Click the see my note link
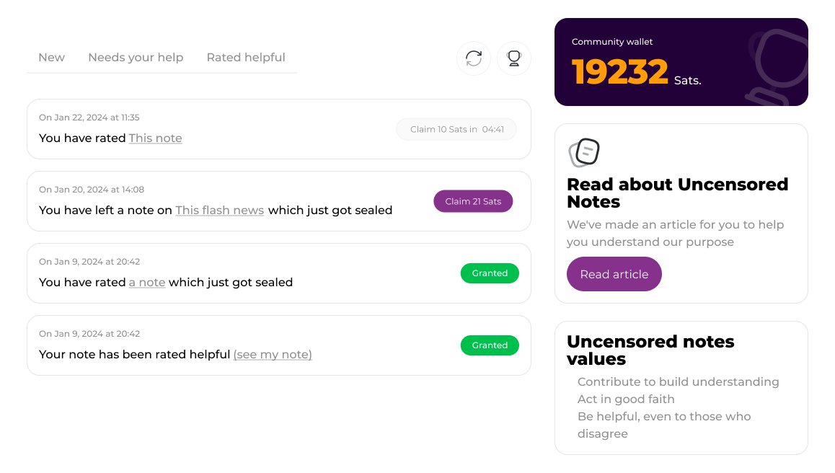The height and width of the screenshot is (473, 835). pyautogui.click(x=273, y=355)
